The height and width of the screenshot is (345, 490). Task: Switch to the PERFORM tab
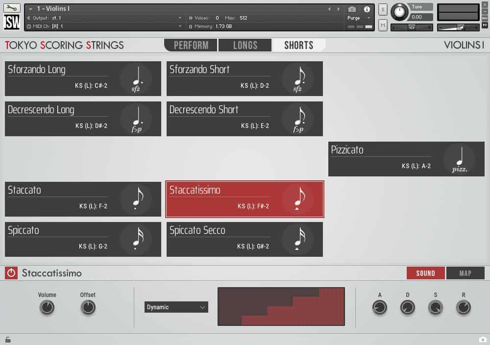191,45
